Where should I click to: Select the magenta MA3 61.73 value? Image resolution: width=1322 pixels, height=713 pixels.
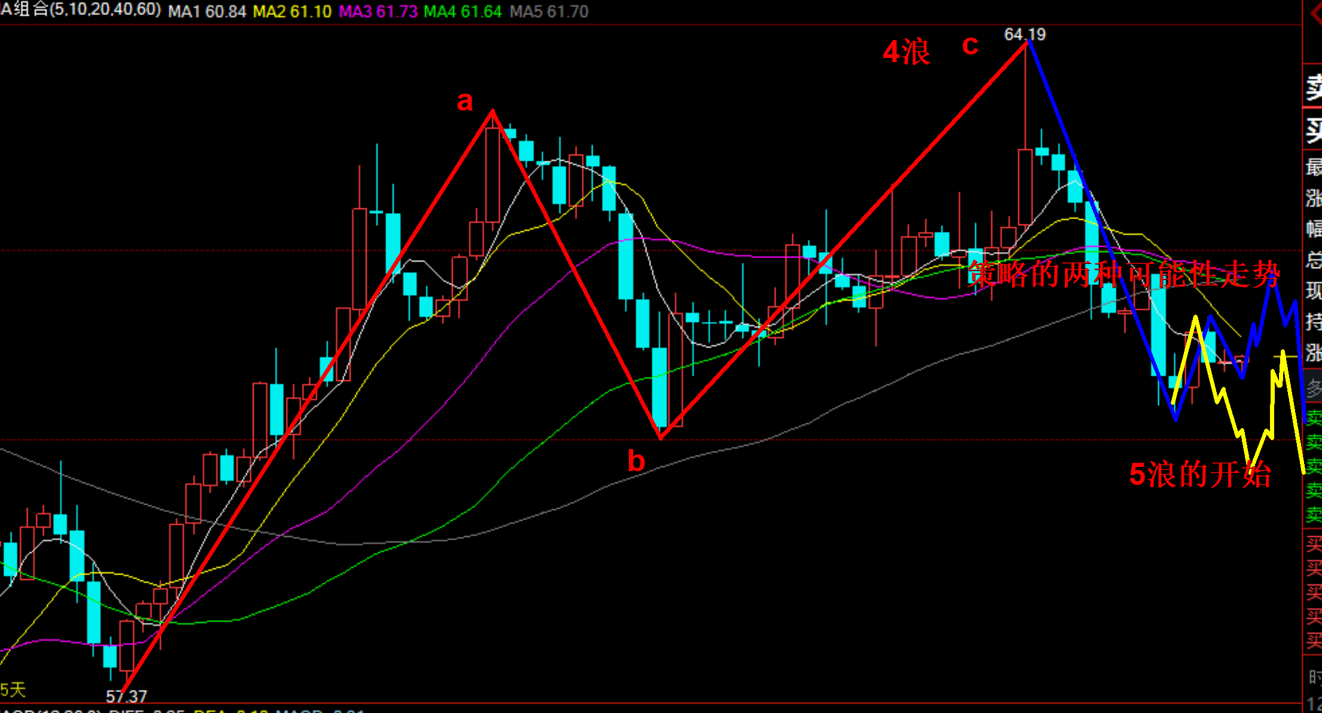pyautogui.click(x=378, y=11)
